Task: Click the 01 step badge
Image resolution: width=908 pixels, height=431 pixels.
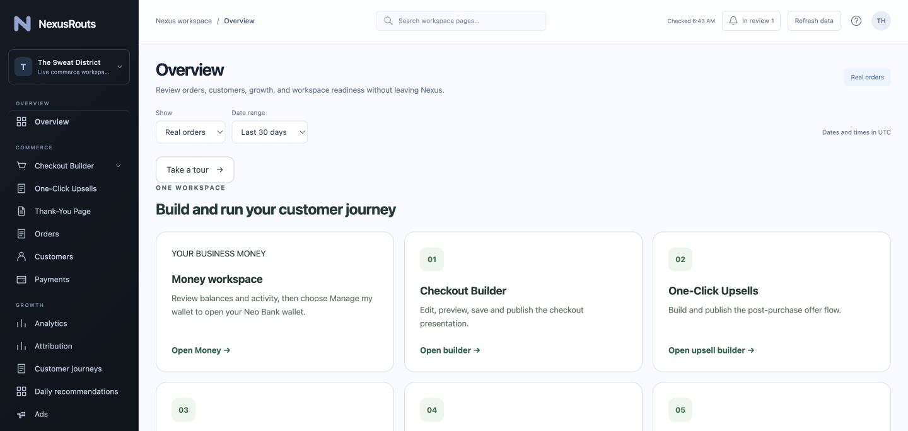Action: click(x=432, y=260)
